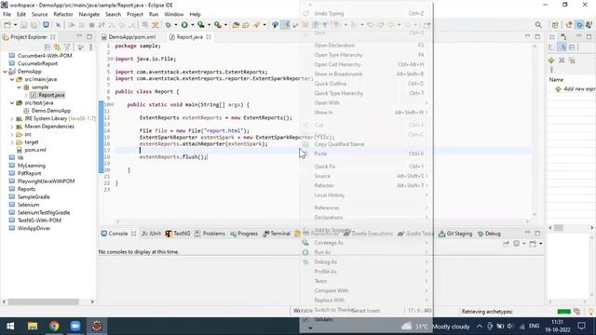Viewport: 596px width, 335px height.
Task: Switch to the Java perspective icon
Action: pos(569,25)
